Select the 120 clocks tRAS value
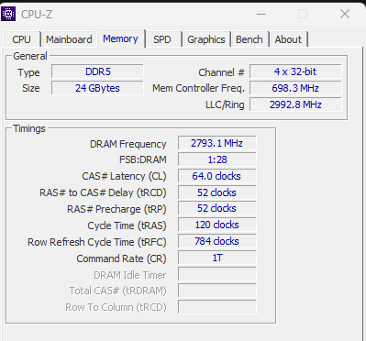This screenshot has height=341, width=366. click(217, 225)
